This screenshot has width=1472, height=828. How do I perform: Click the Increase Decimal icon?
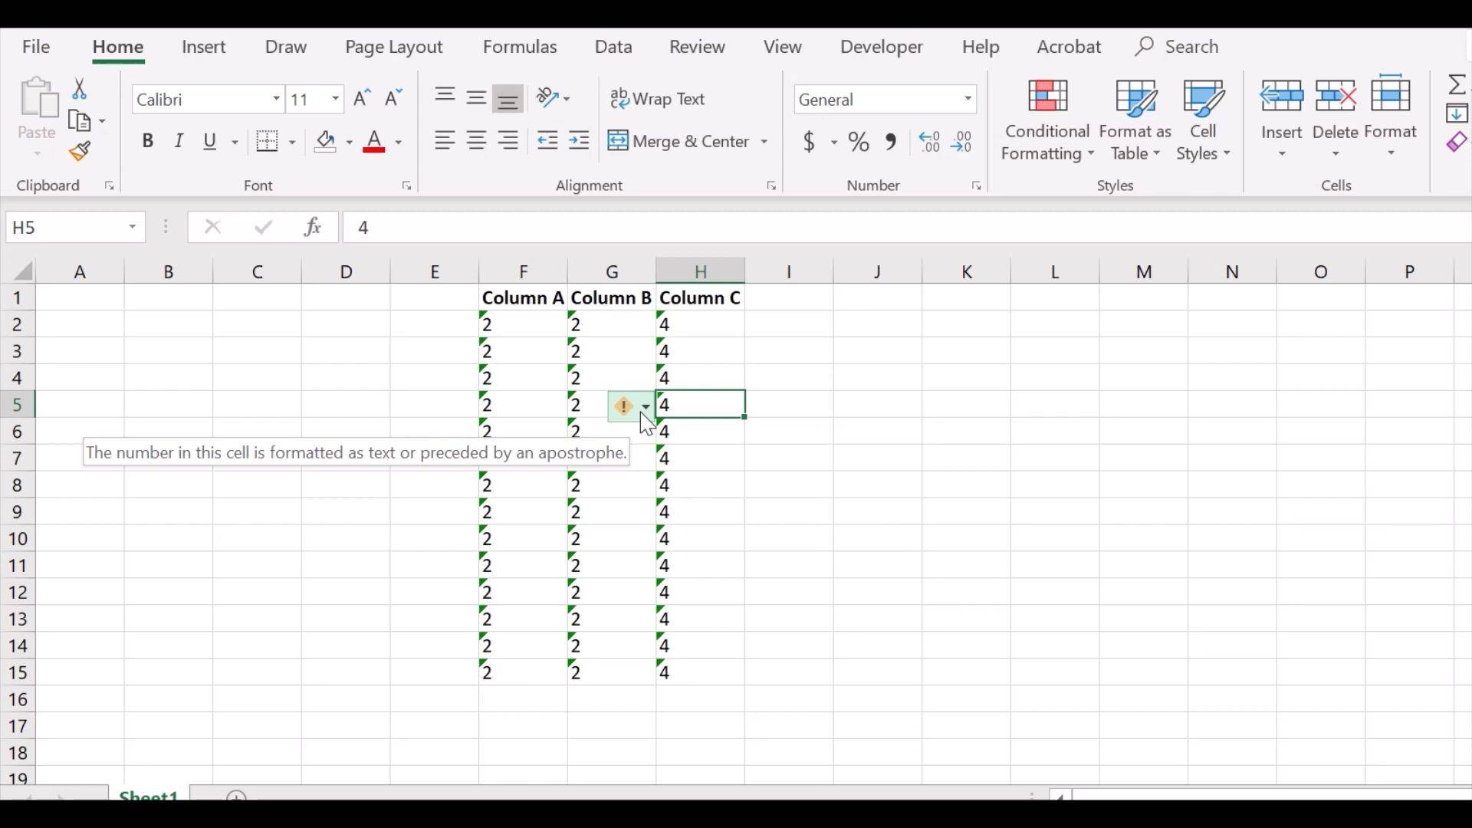(929, 142)
